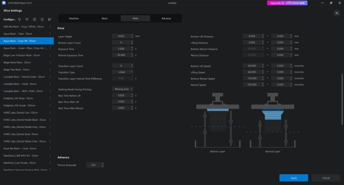Click the export configuration icon
The height and width of the screenshot is (185, 344).
click(x=49, y=19)
